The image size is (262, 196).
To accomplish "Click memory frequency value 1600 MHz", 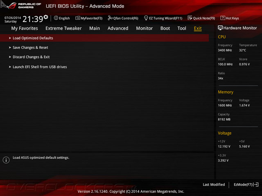I will point(225,105).
